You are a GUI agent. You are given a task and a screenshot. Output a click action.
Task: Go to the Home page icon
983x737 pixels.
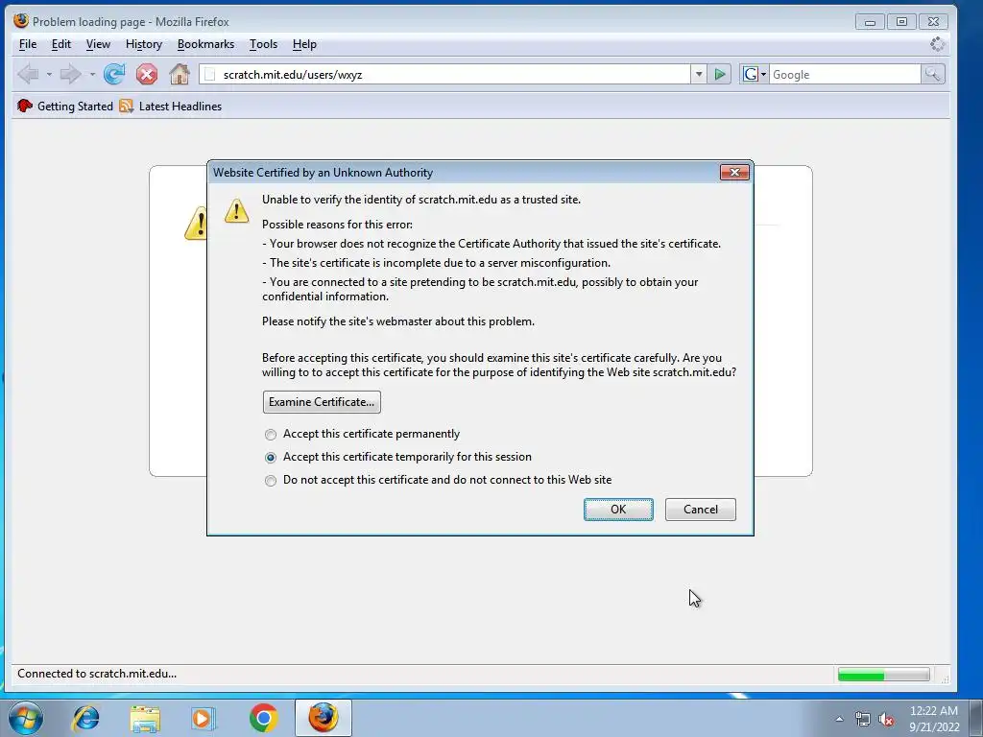(180, 75)
